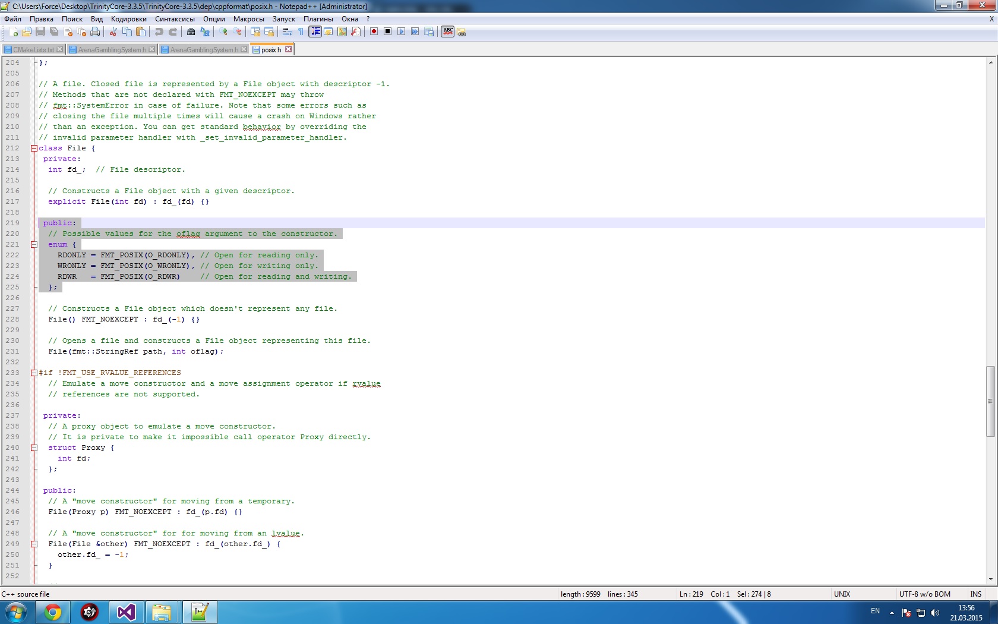Close the CMakeLists.txt tab
The height and width of the screenshot is (624, 998).
click(x=59, y=49)
